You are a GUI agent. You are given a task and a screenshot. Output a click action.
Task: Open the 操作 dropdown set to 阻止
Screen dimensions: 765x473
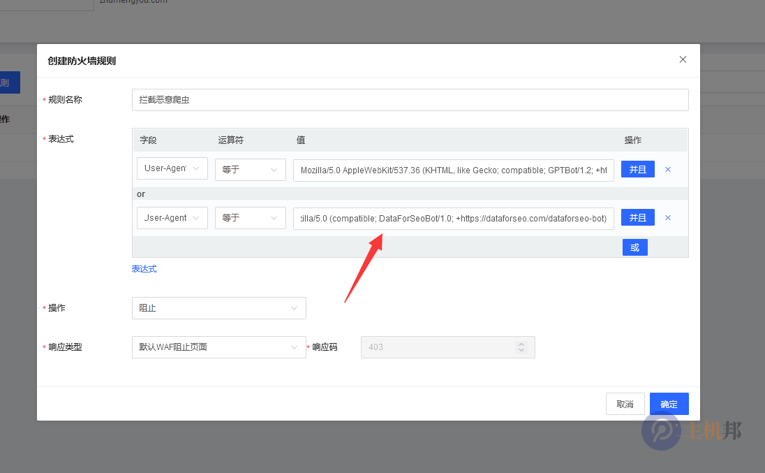click(x=218, y=308)
